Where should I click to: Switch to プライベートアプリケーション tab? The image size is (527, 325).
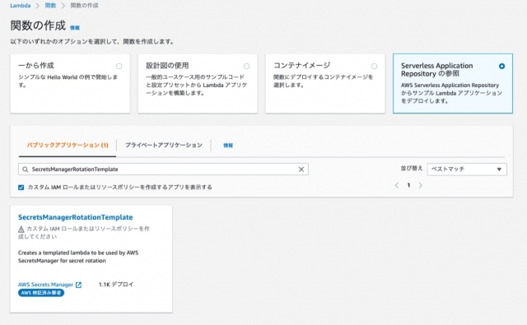coord(164,145)
